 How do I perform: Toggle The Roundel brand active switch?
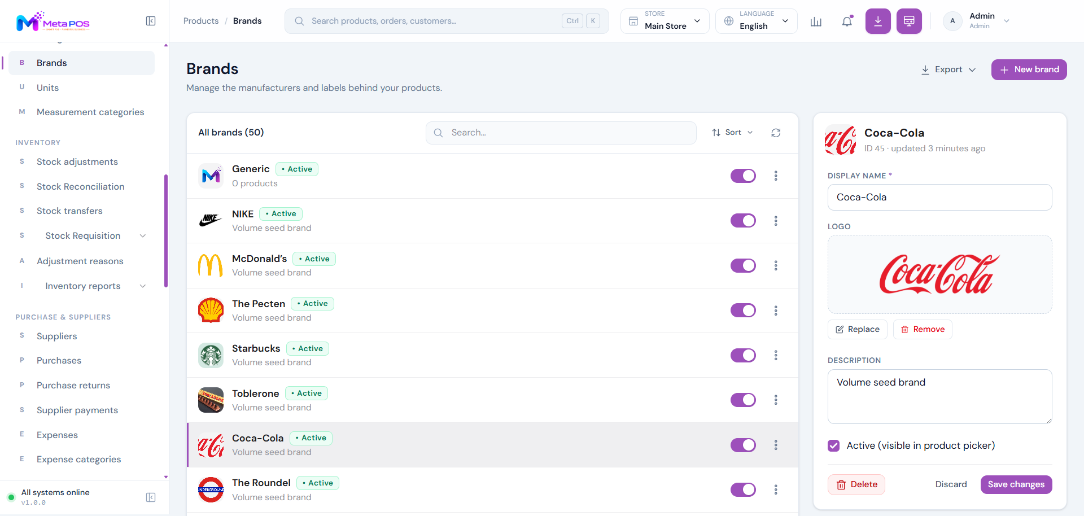click(x=743, y=489)
